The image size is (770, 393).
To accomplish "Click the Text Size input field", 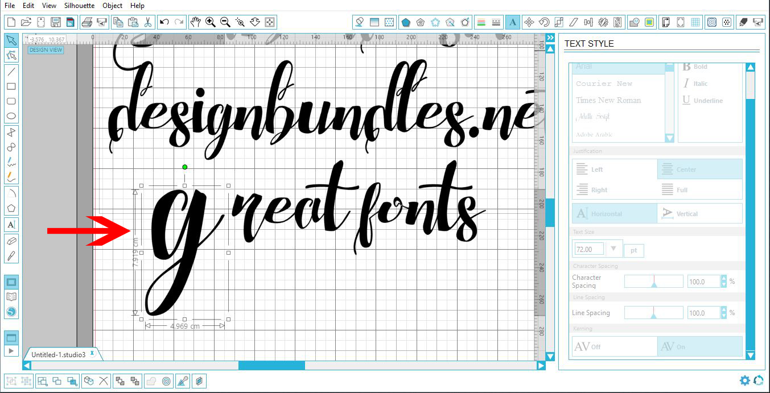I will click(x=588, y=249).
